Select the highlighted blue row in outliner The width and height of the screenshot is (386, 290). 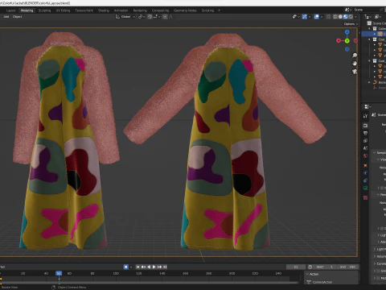[x=374, y=34]
